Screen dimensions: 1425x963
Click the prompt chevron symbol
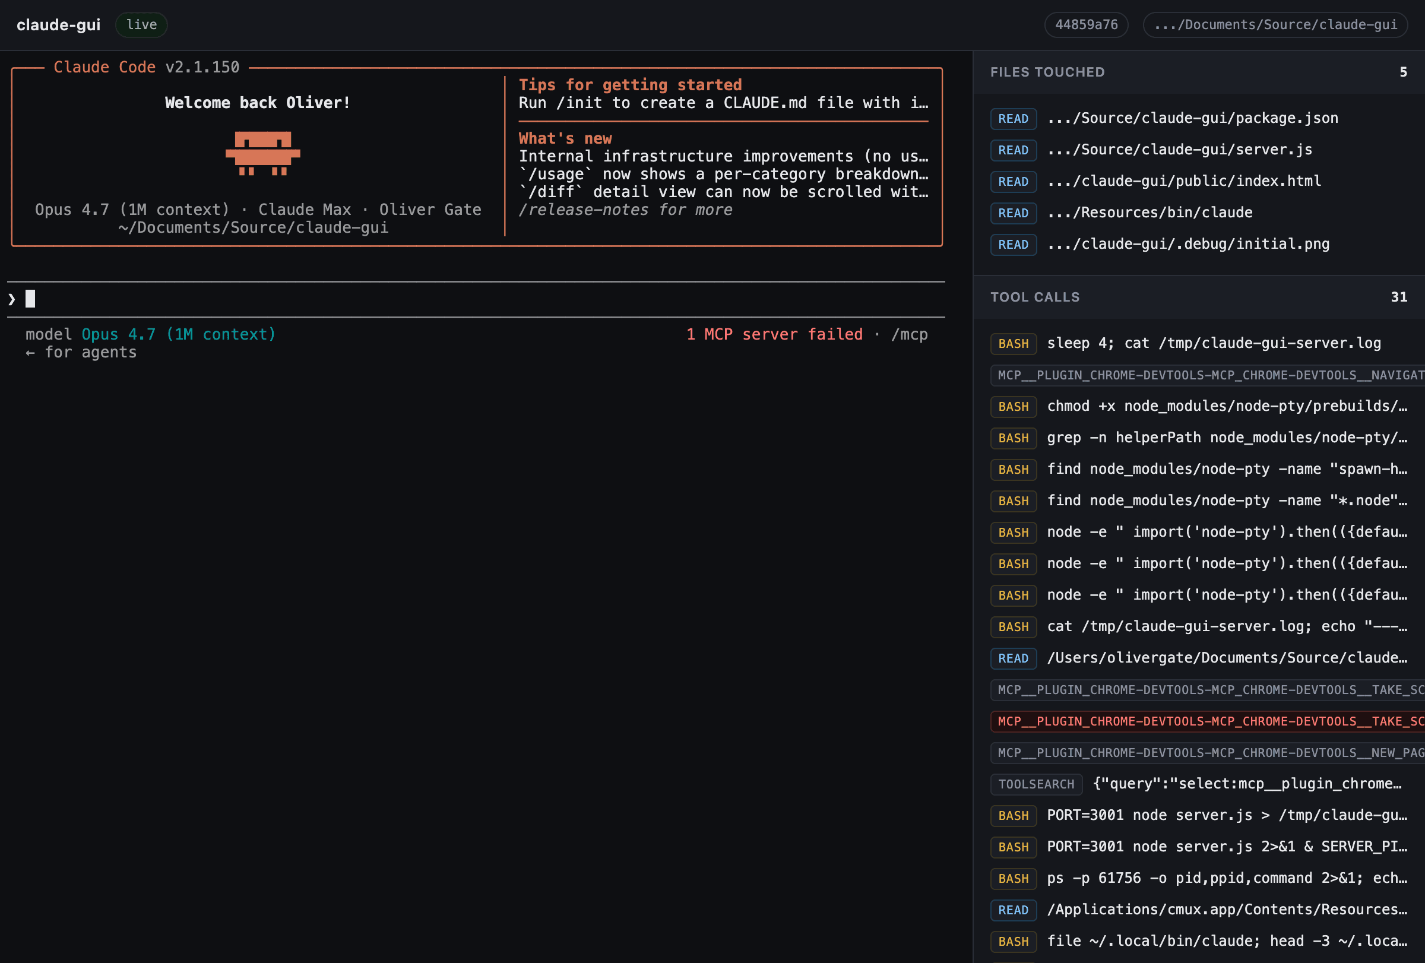pos(12,299)
